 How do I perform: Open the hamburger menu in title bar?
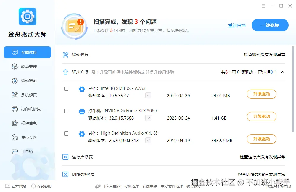(x=263, y=6)
